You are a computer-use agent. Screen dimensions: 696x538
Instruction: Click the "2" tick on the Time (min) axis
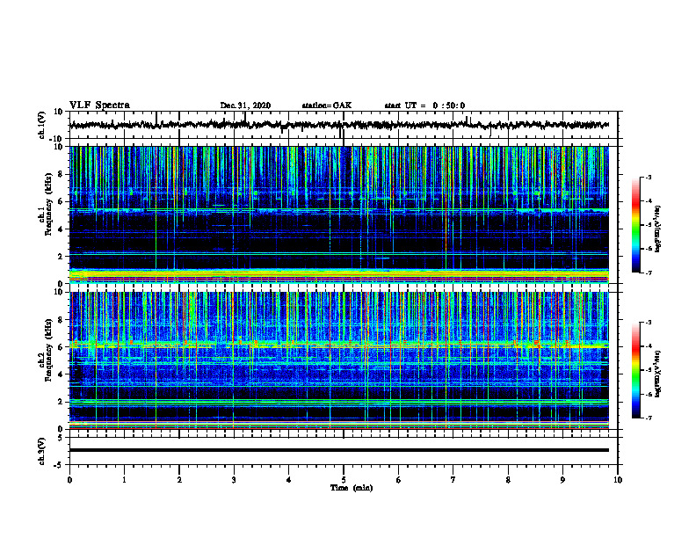(x=179, y=480)
